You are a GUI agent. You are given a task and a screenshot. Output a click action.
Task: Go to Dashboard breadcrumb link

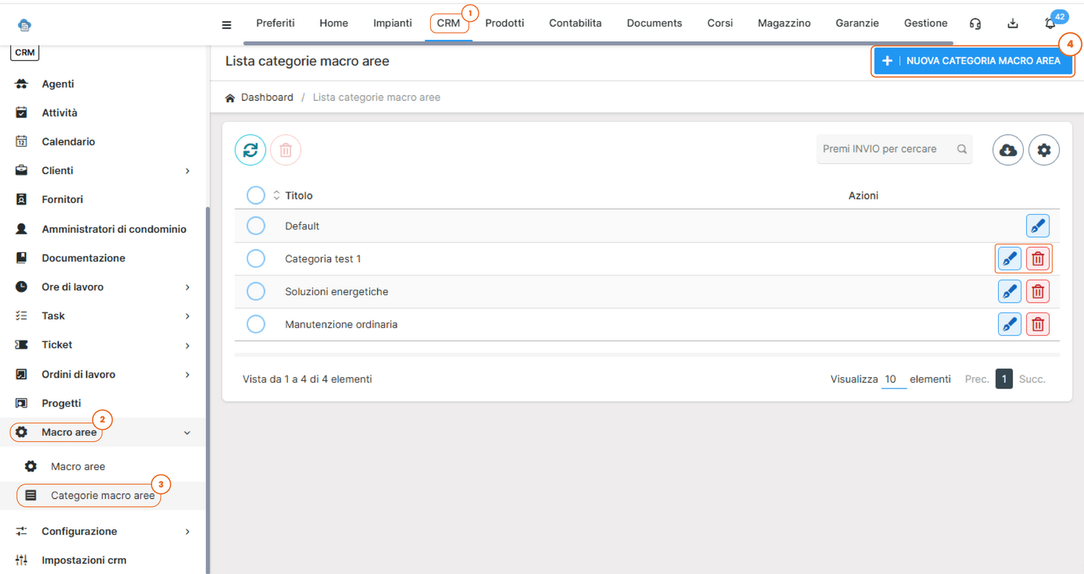(267, 97)
